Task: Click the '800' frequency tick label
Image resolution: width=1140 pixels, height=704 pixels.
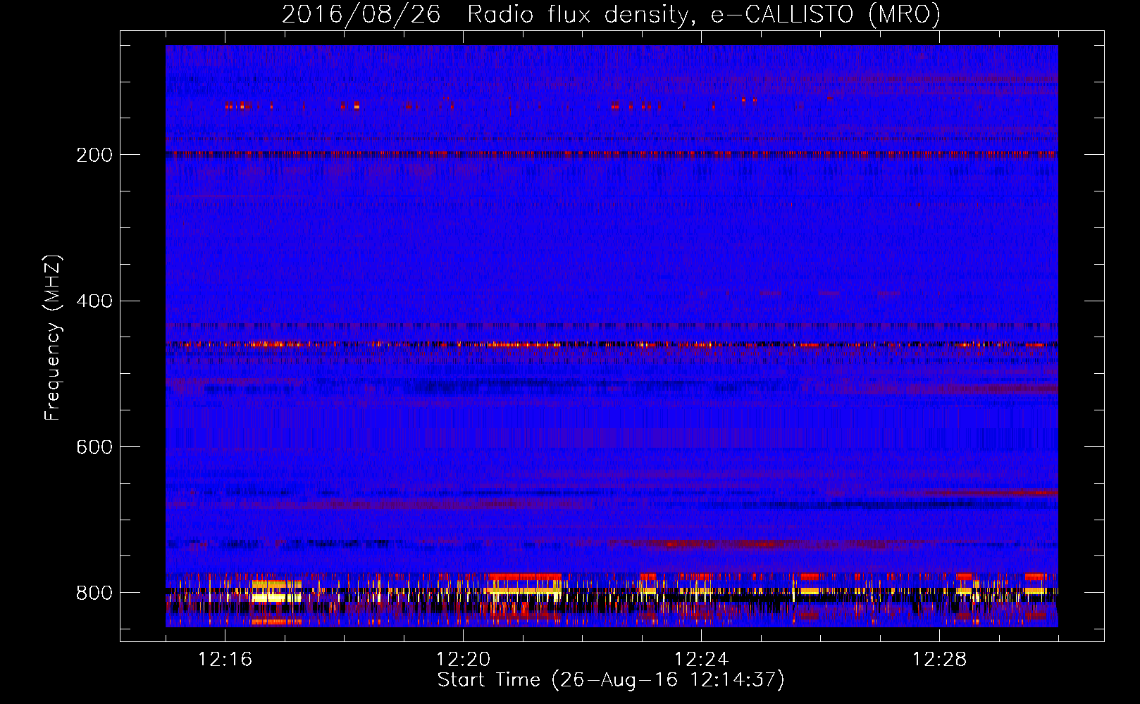Action: [x=94, y=593]
